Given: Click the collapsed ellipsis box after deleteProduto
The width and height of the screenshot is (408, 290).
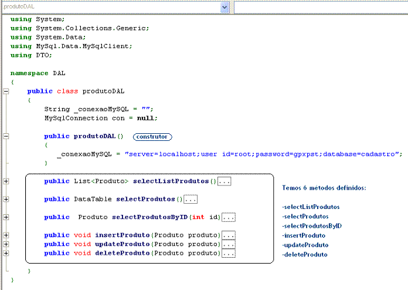Looking at the screenshot, I should (x=229, y=253).
